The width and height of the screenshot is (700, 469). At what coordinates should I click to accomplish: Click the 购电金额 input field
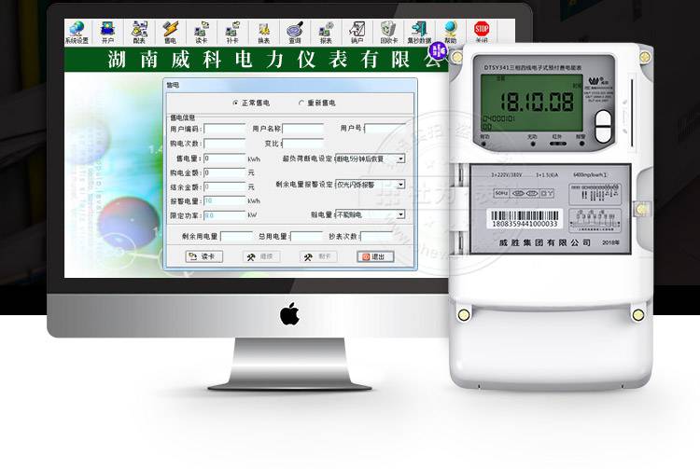click(225, 173)
